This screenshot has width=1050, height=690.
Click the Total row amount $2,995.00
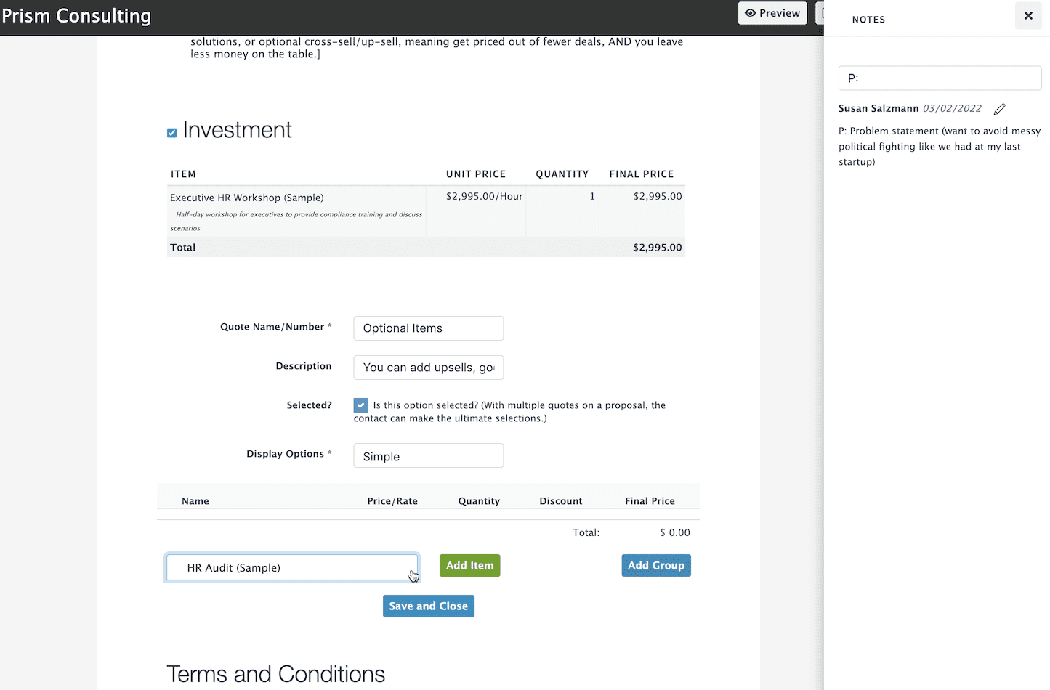pyautogui.click(x=658, y=248)
